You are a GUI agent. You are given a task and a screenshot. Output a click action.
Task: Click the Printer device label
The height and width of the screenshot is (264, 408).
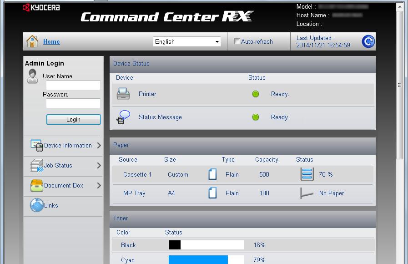click(147, 94)
